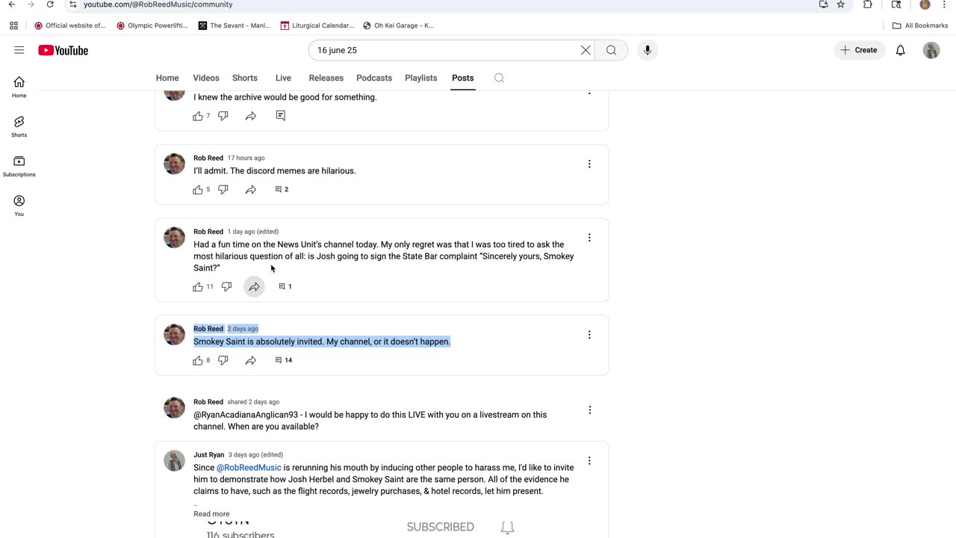The image size is (956, 538).
Task: Go to the YouTube logo home link
Action: 63,50
